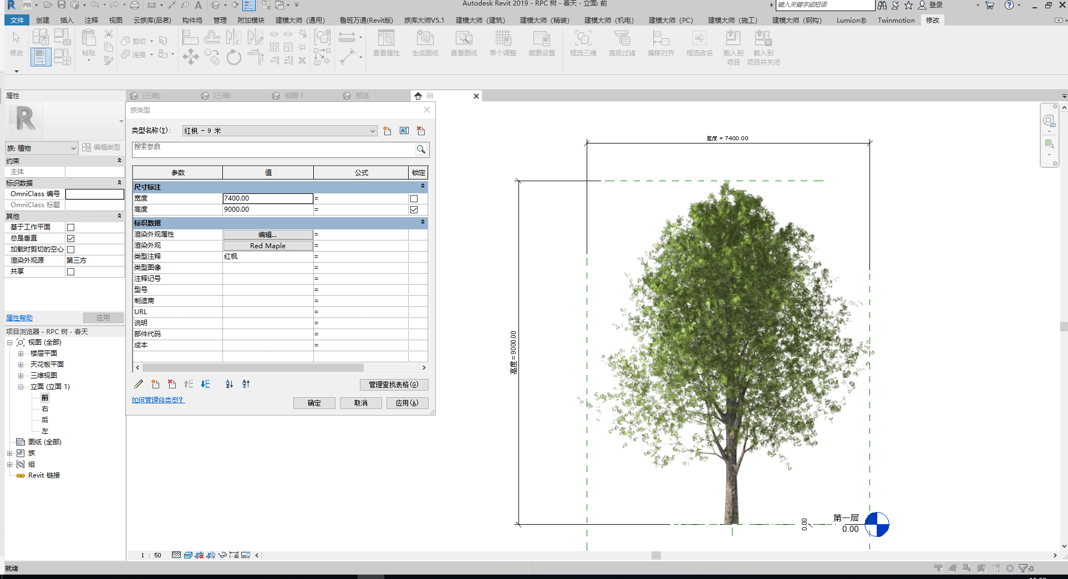Toggle the lock checkbox for 宽度
The width and height of the screenshot is (1068, 579).
[x=414, y=198]
